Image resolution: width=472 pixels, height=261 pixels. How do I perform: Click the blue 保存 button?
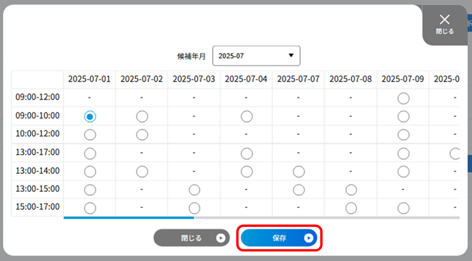click(x=279, y=238)
